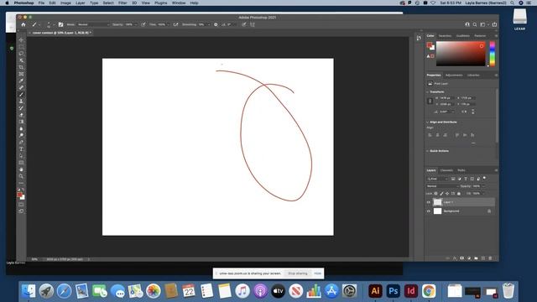Switch to the Adjustments tab

(x=454, y=75)
